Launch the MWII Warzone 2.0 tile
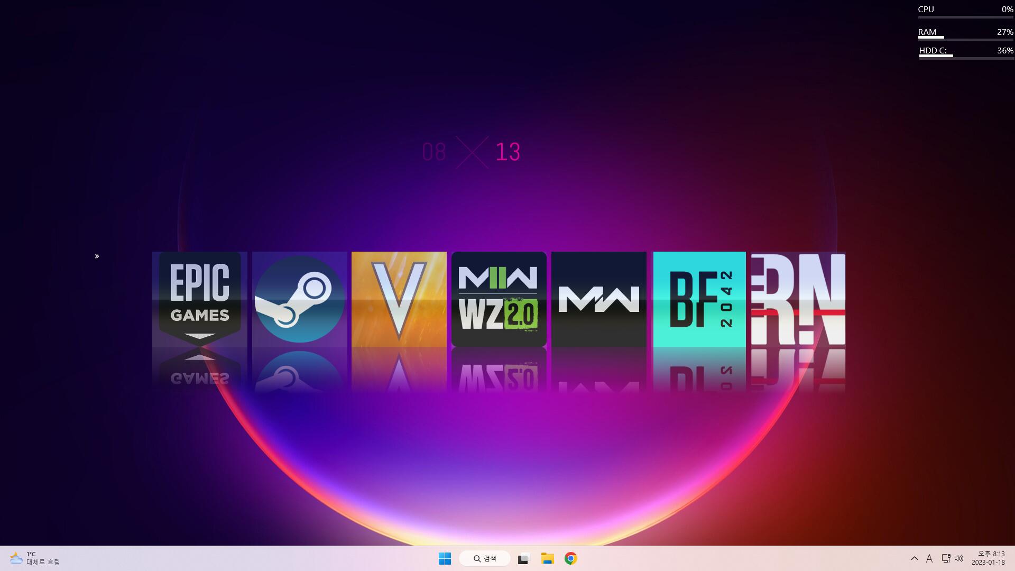 click(x=499, y=299)
